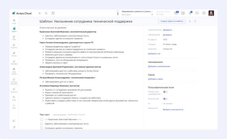
Task: Open CRM section in sidebar
Action: [14, 38]
